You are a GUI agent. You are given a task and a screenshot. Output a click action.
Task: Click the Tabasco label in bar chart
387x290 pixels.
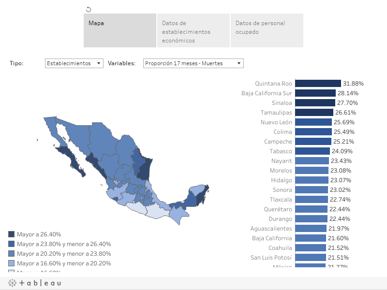278,151
